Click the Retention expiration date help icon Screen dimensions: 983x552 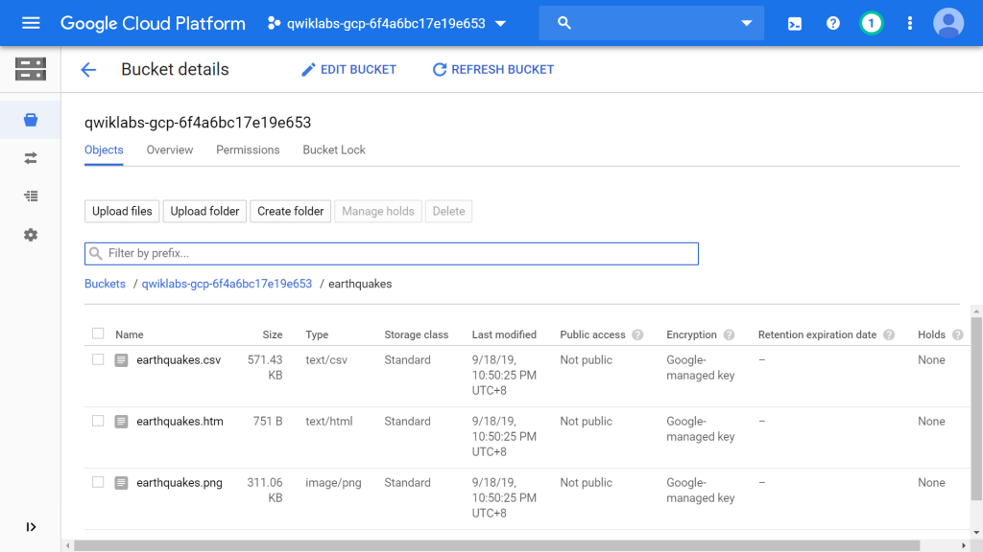[889, 334]
